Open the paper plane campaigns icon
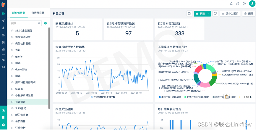The width and height of the screenshot is (256, 130). pos(3,21)
